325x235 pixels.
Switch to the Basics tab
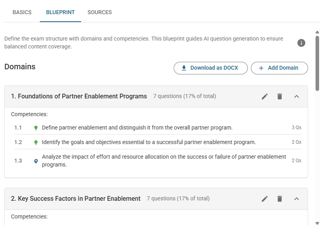[22, 12]
